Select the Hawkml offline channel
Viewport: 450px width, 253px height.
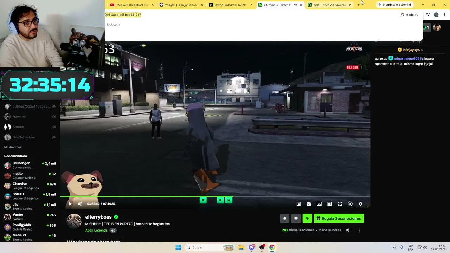[x=30, y=117]
